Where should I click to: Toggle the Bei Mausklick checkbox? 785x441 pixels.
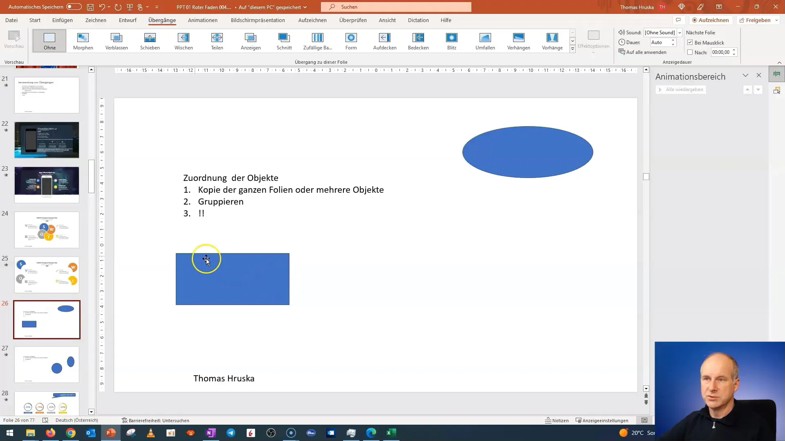[691, 42]
